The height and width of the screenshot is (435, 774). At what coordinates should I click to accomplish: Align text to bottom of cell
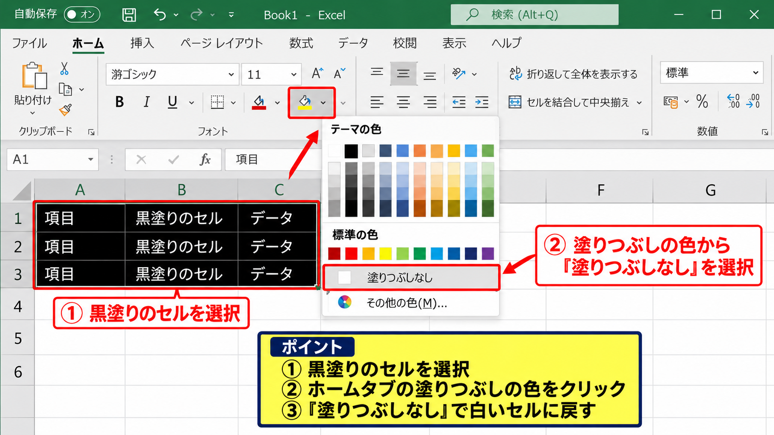click(x=430, y=74)
